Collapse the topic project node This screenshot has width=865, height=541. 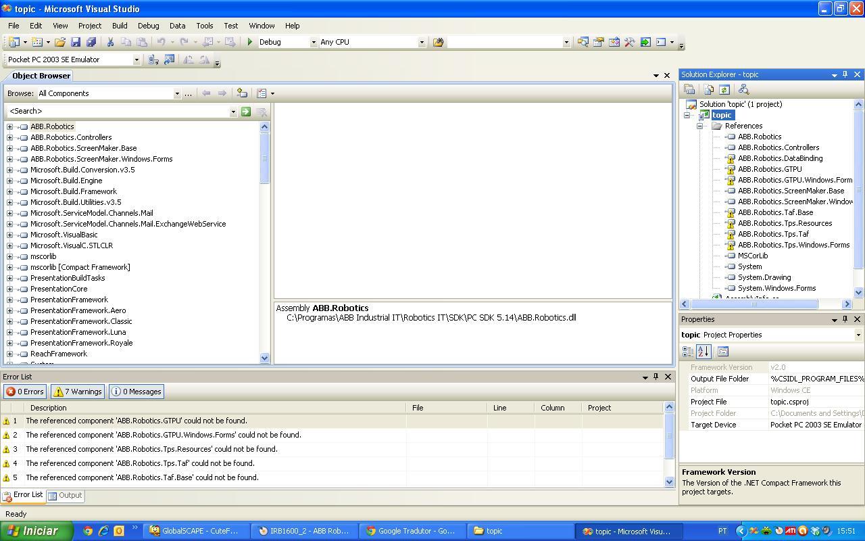[x=687, y=115]
